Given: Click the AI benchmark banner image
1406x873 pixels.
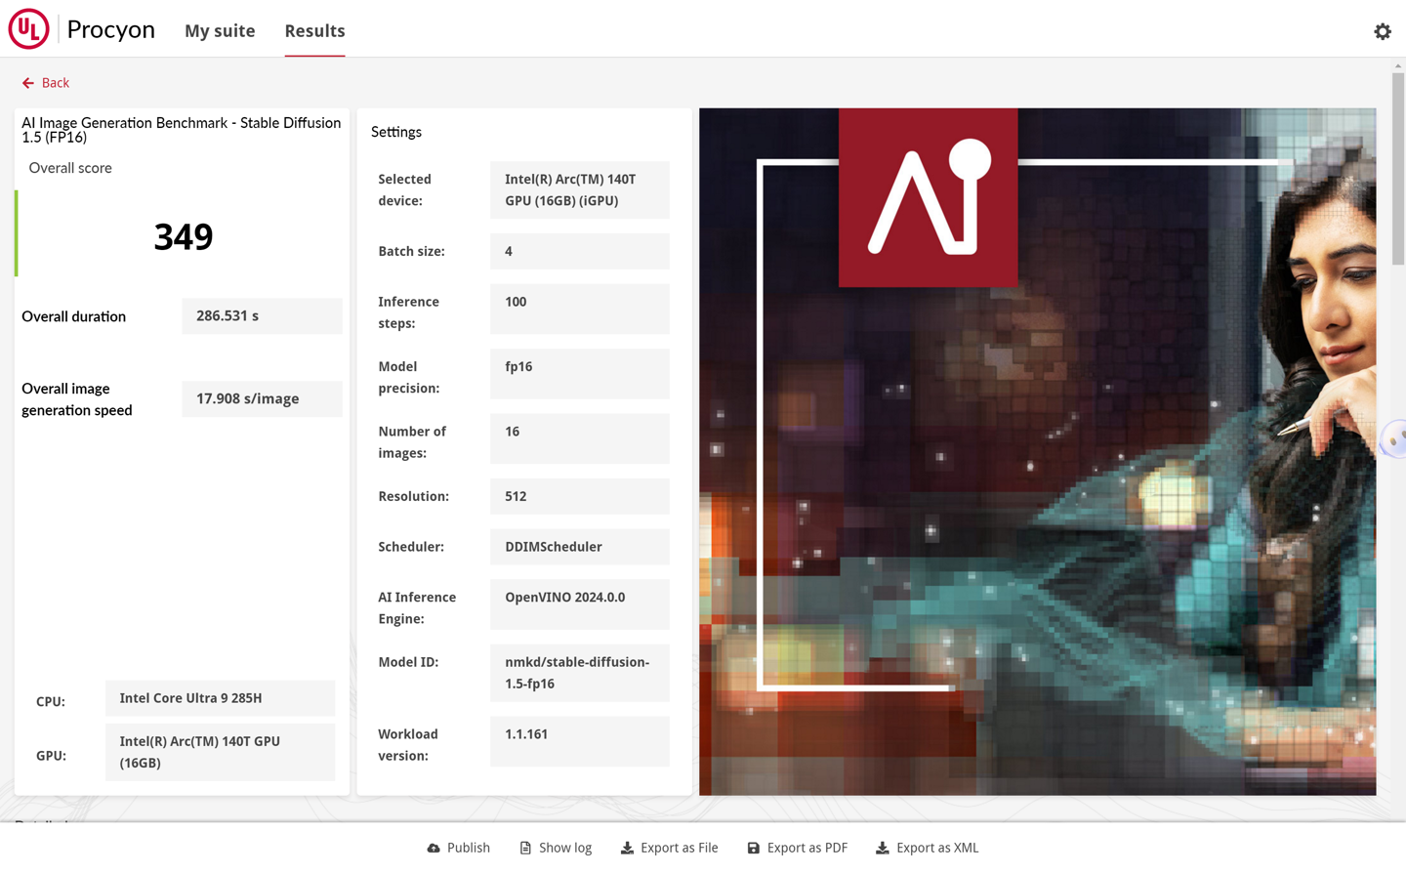Looking at the screenshot, I should click(1037, 451).
